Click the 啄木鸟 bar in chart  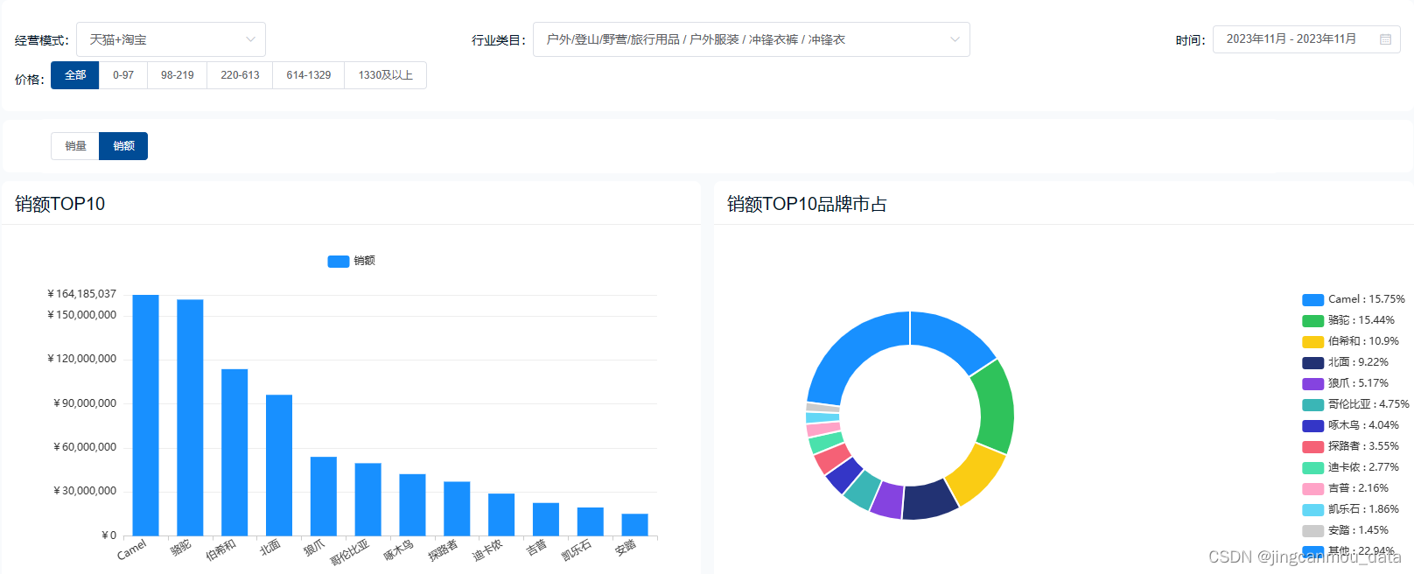pos(412,505)
